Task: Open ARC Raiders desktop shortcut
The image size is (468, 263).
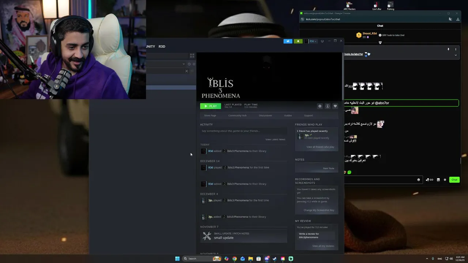Action: pos(350,6)
